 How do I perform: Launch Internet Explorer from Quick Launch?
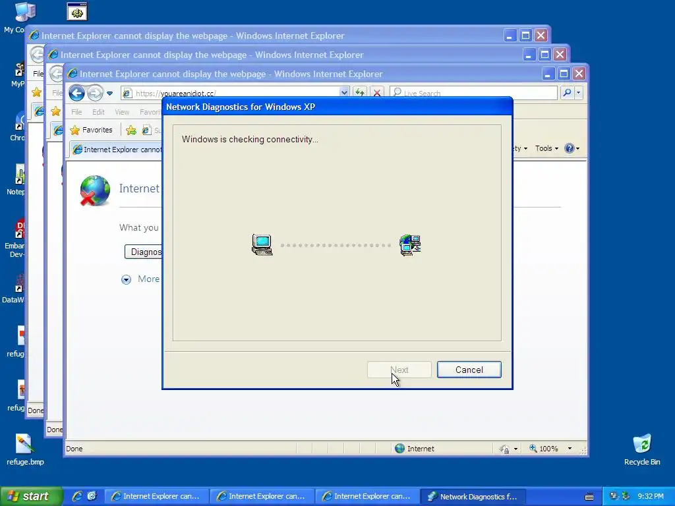[x=77, y=496]
